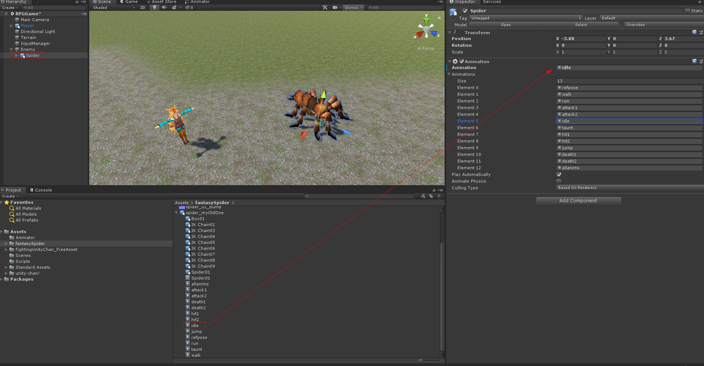Switch to the Game tab
704x366 pixels.
pos(129,2)
